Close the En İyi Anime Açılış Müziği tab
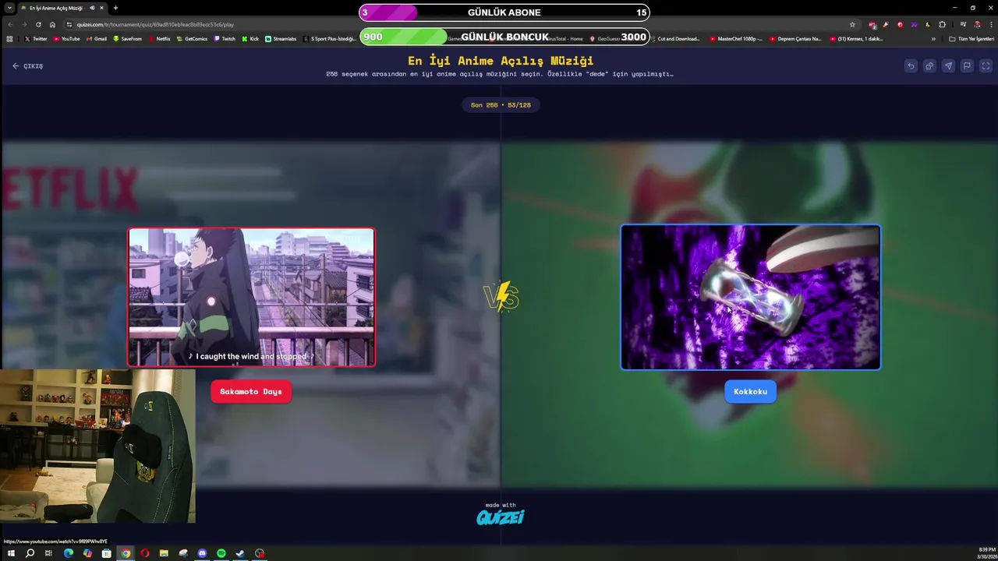The height and width of the screenshot is (561, 998). point(101,8)
